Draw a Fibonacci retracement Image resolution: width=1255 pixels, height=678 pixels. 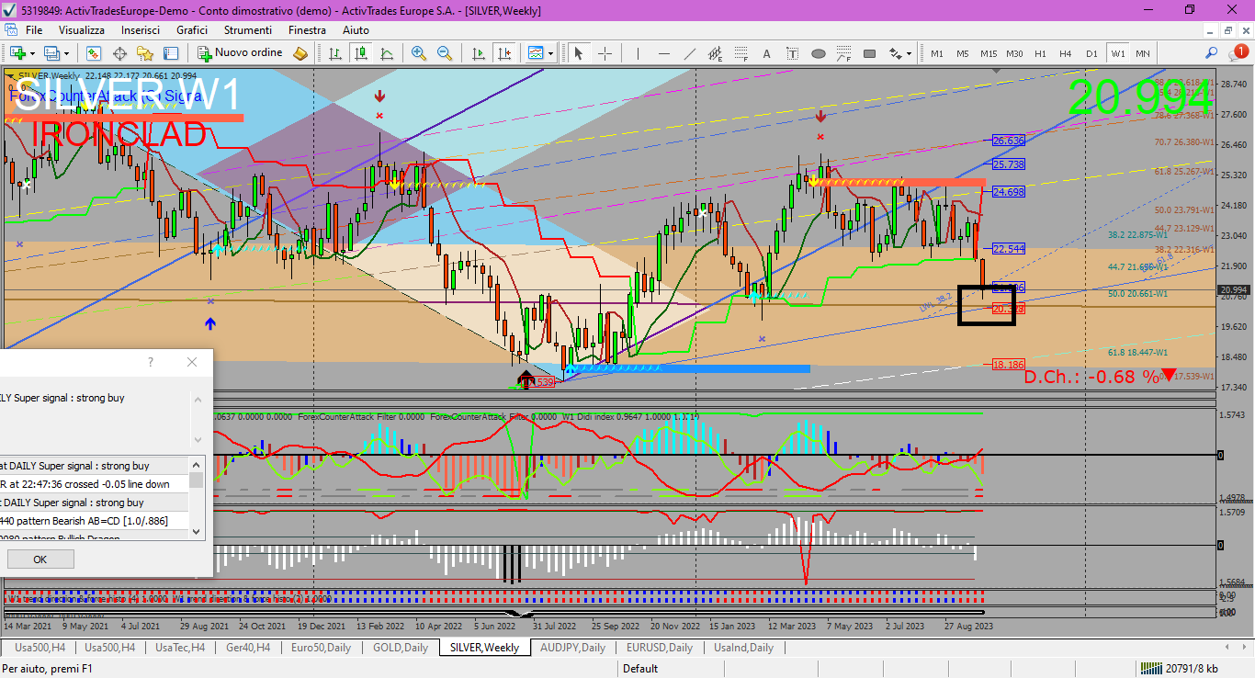click(x=741, y=53)
